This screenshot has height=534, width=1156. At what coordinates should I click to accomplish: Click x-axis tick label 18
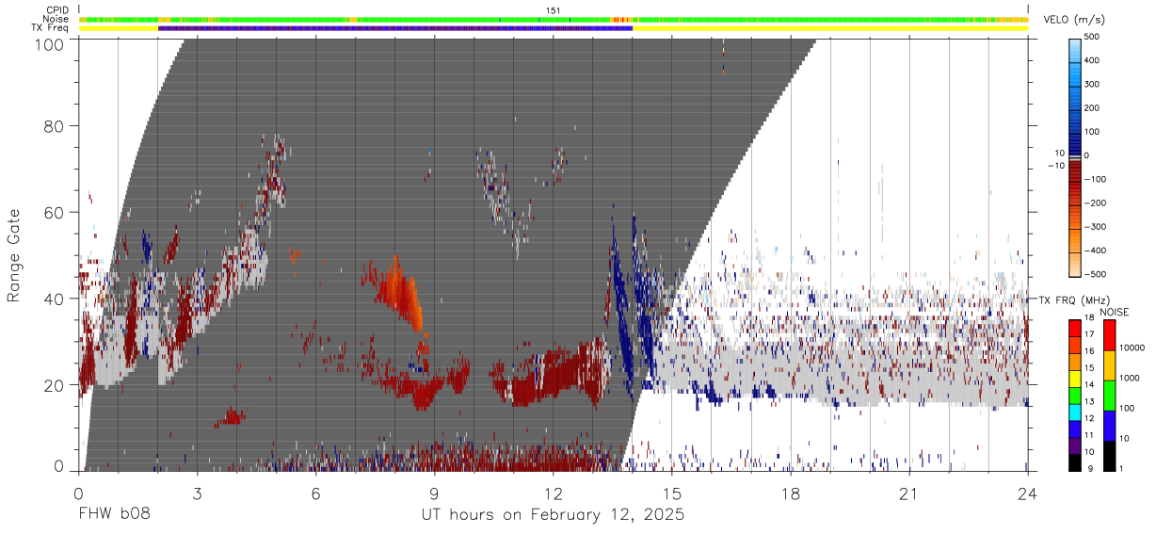point(791,493)
